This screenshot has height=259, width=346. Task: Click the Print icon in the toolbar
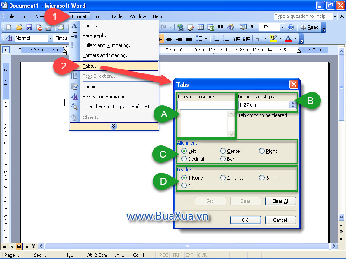(61, 27)
